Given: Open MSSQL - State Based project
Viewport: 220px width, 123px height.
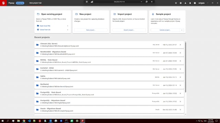Looking at the screenshot, I should (109, 61).
